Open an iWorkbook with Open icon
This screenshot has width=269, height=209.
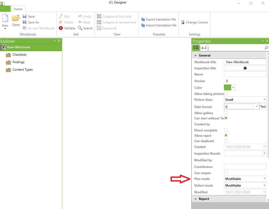coord(16,19)
